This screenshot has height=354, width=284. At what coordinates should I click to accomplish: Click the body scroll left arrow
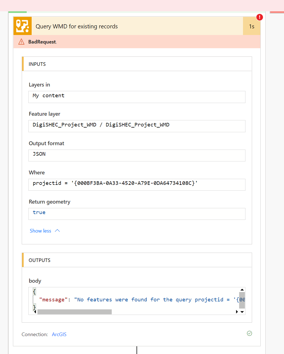[35, 312]
